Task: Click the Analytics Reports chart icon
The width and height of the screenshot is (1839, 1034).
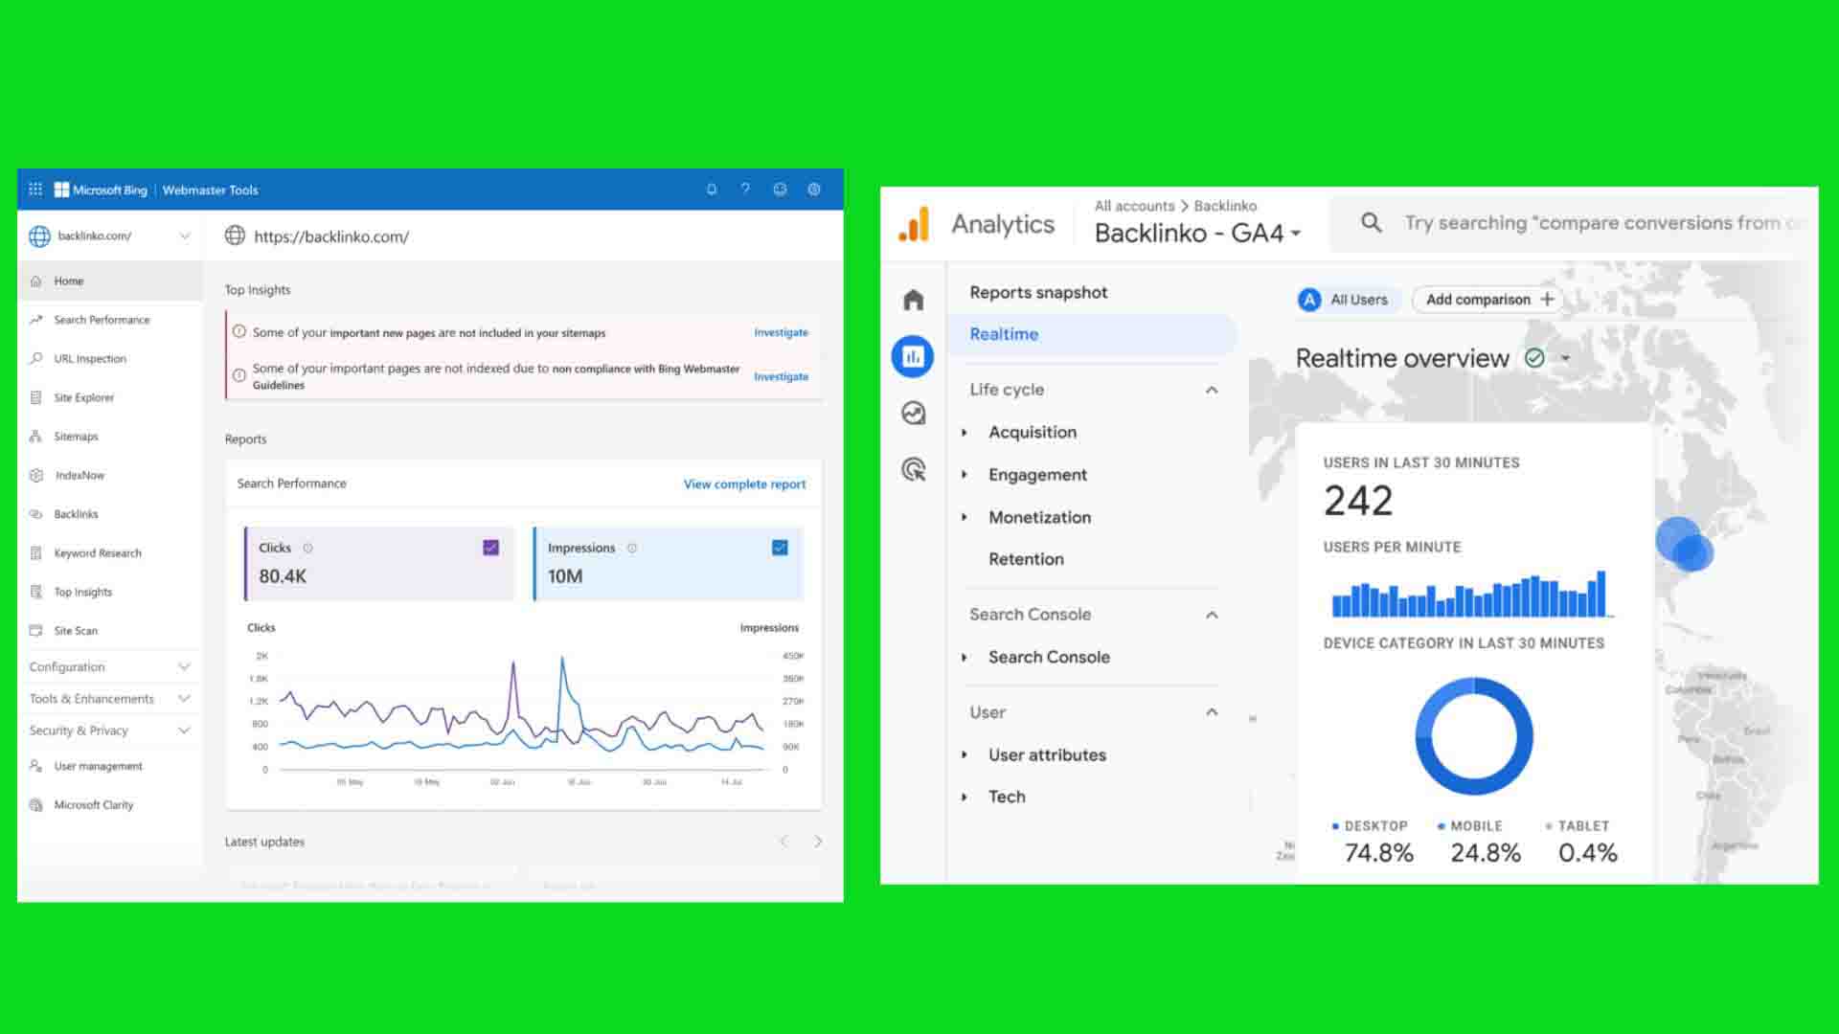Action: [x=913, y=357]
